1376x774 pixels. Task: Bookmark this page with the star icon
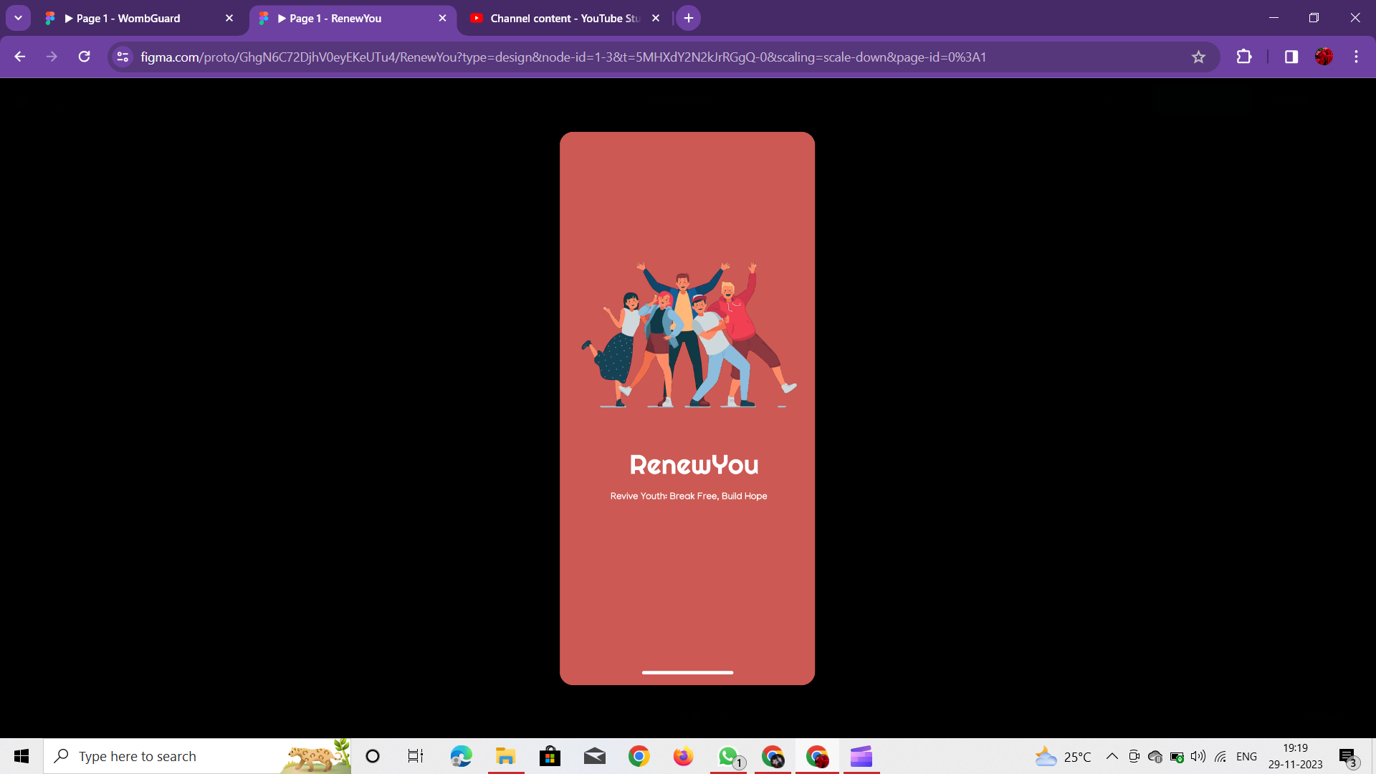point(1198,57)
